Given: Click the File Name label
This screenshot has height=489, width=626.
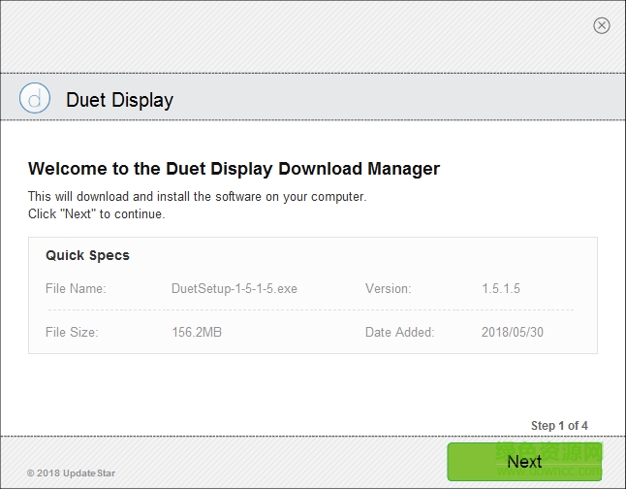Looking at the screenshot, I should click(x=76, y=288).
